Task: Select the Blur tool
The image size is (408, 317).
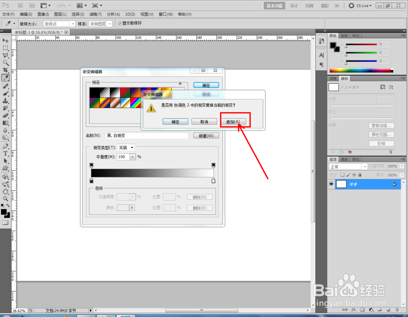Action: 5,130
